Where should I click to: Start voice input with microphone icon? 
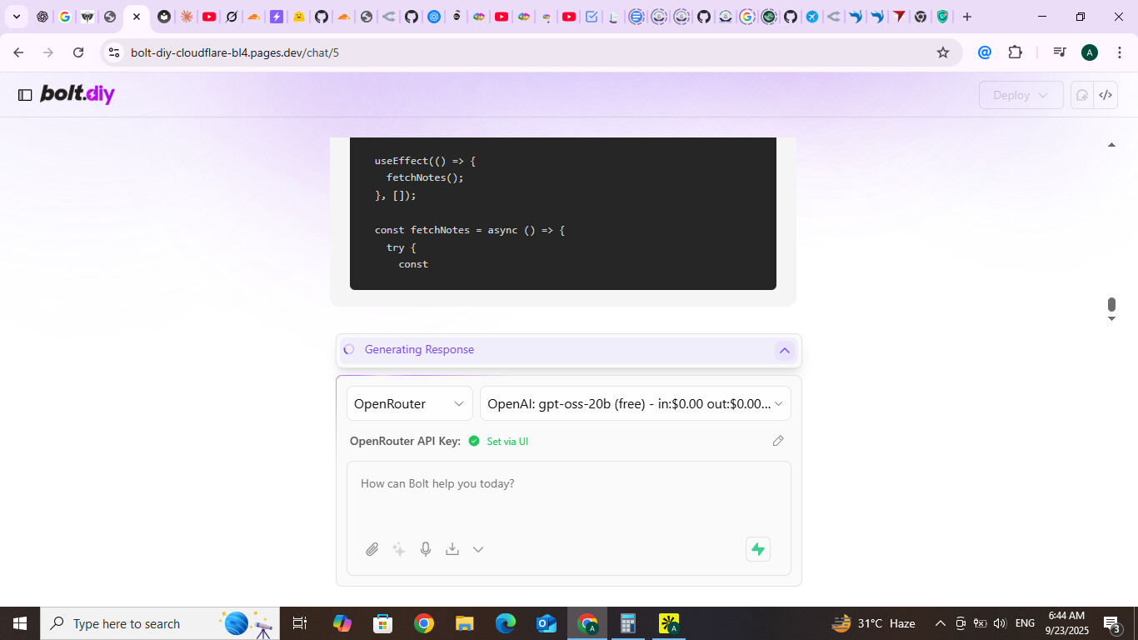coord(426,549)
